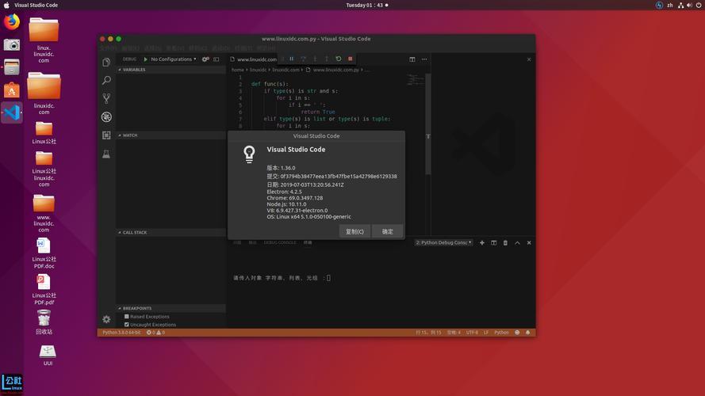Open notifications bell in status bar
Screen dimensions: 705x396
528,333
